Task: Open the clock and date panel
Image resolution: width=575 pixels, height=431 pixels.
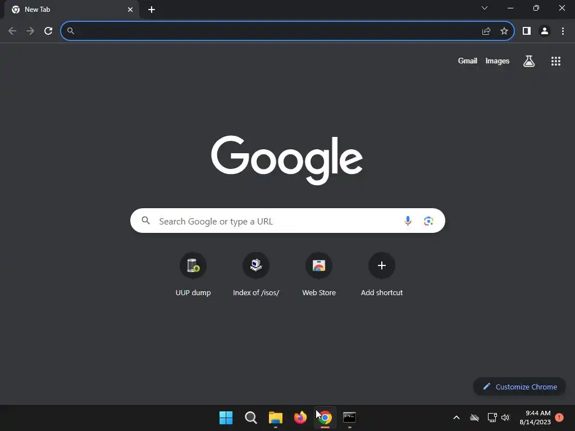Action: 535,418
